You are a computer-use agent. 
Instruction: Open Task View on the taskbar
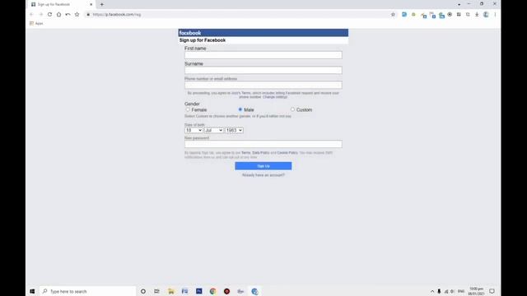(x=157, y=291)
